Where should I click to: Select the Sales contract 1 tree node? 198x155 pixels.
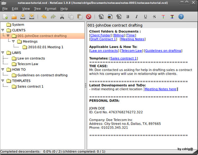(30, 86)
